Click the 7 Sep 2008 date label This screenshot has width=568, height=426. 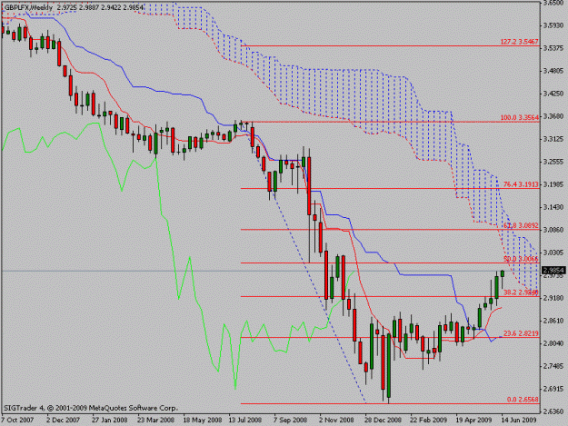[x=290, y=420]
